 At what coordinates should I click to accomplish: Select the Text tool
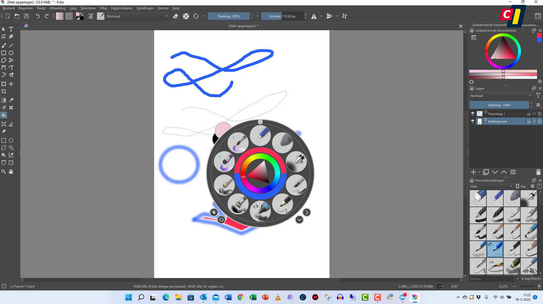[x=11, y=29]
